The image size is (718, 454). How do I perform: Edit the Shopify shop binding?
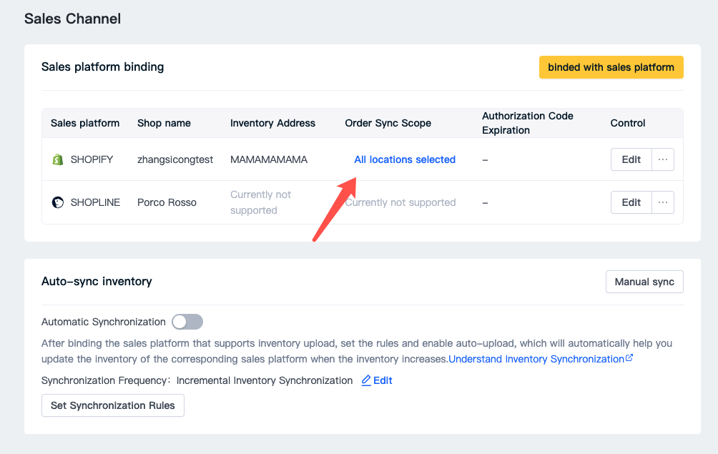pos(631,159)
